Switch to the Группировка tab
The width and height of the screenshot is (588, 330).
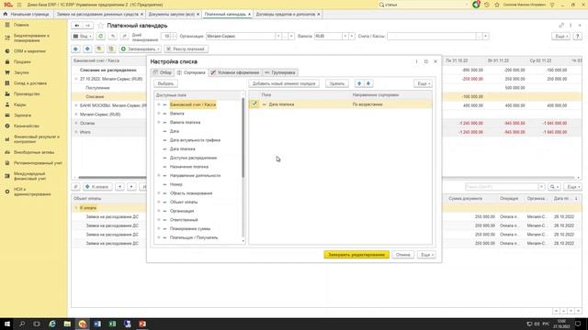tap(279, 72)
